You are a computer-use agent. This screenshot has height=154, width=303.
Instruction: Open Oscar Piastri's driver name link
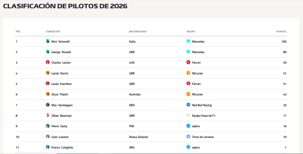pos(60,94)
